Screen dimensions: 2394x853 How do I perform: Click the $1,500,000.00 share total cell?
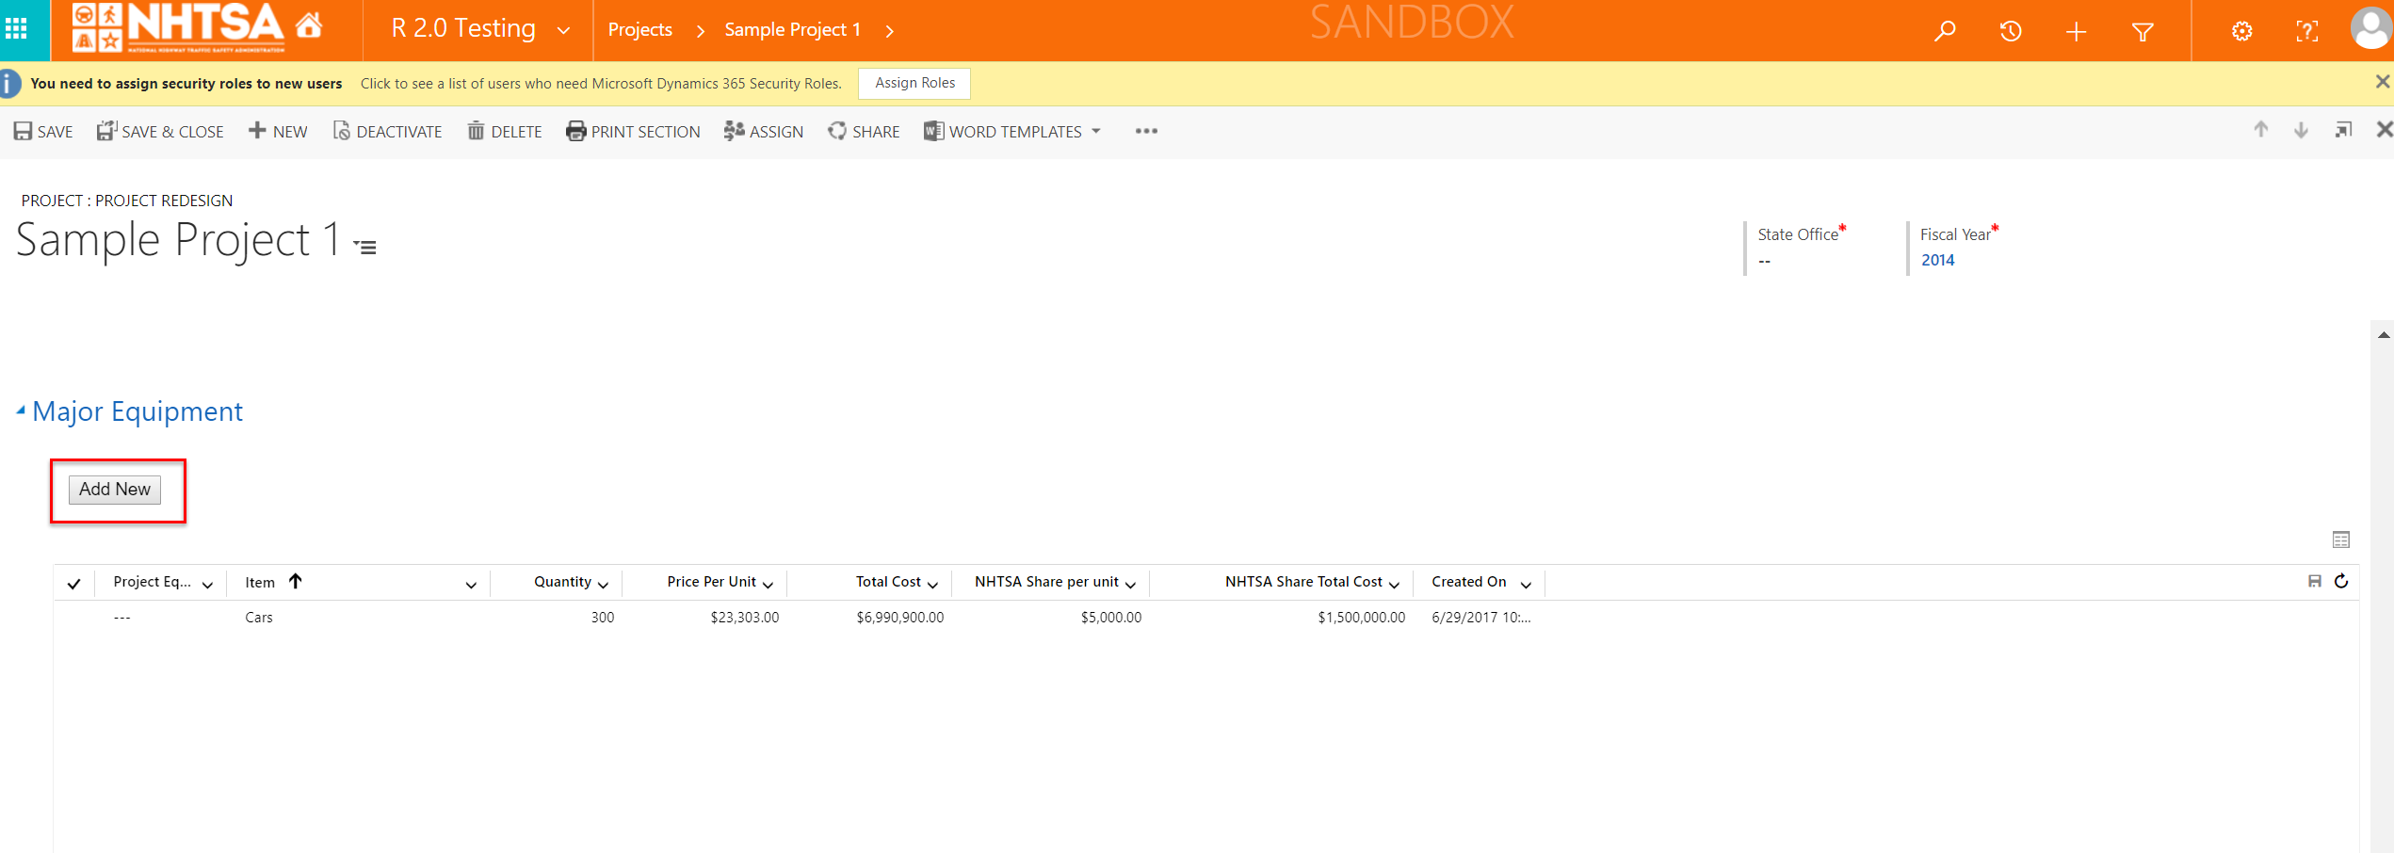click(1362, 618)
